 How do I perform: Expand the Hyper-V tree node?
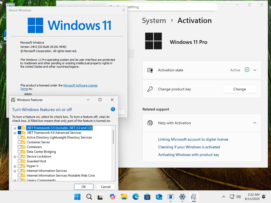15,166
